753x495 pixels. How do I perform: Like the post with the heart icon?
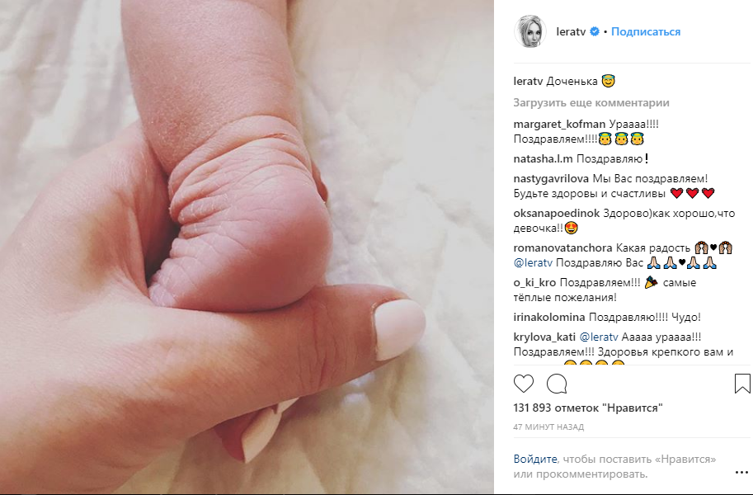click(524, 384)
